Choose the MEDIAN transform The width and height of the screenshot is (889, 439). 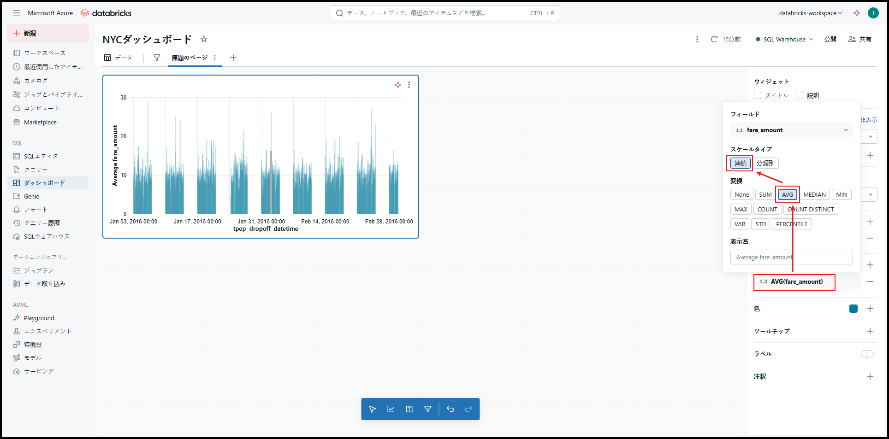(x=815, y=195)
